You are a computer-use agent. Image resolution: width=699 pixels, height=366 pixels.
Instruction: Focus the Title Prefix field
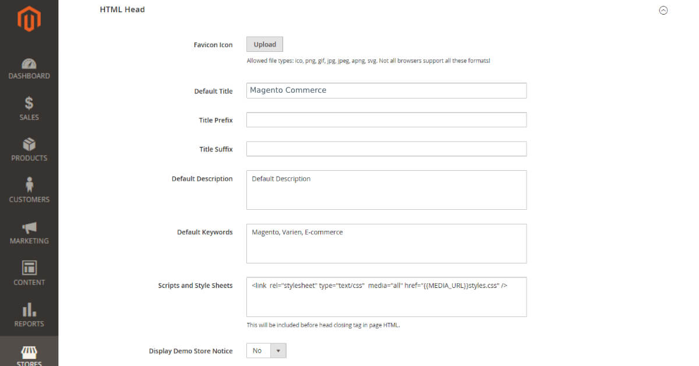coord(386,119)
